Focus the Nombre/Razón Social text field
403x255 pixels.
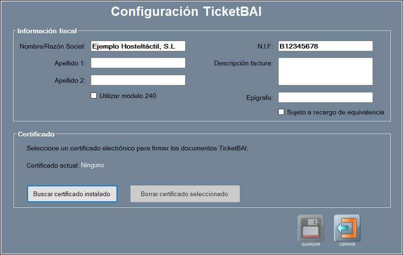[x=138, y=46]
